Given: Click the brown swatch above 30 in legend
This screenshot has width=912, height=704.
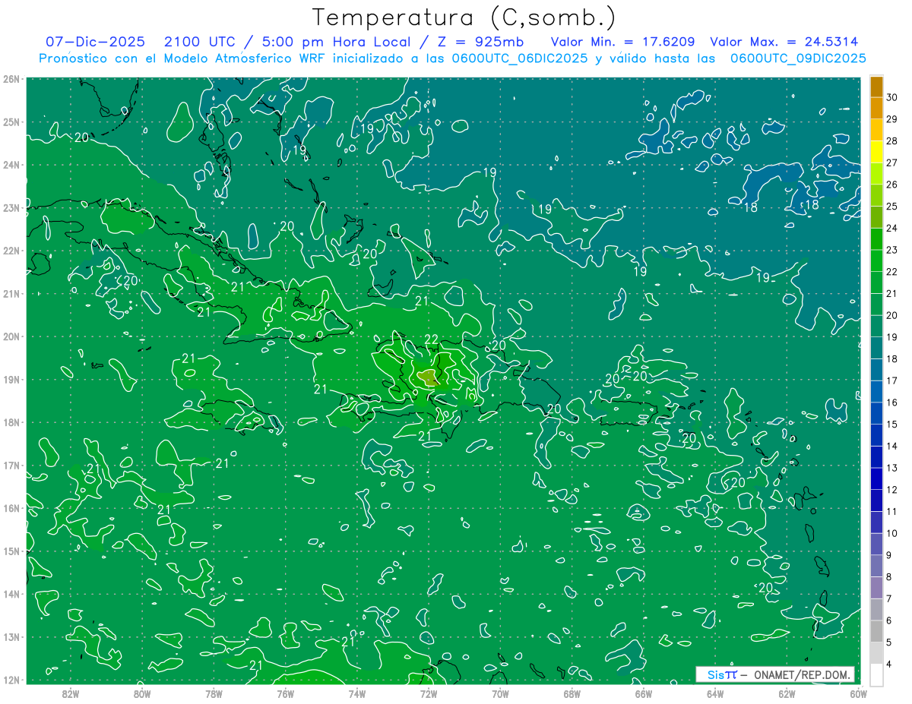Looking at the screenshot, I should [x=876, y=86].
